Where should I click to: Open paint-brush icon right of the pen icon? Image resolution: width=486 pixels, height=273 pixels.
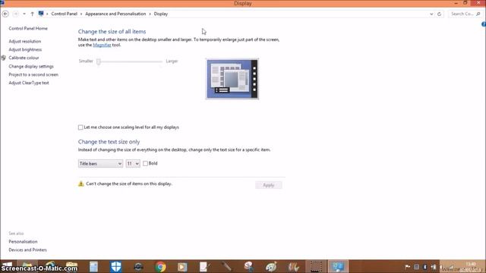pyautogui.click(x=249, y=266)
